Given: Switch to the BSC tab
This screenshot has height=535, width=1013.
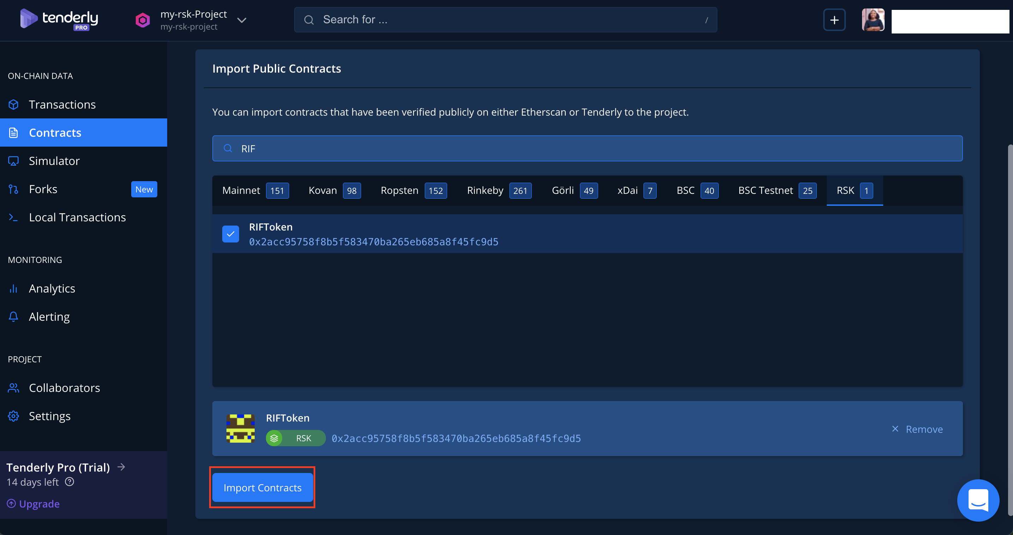Looking at the screenshot, I should pos(697,191).
